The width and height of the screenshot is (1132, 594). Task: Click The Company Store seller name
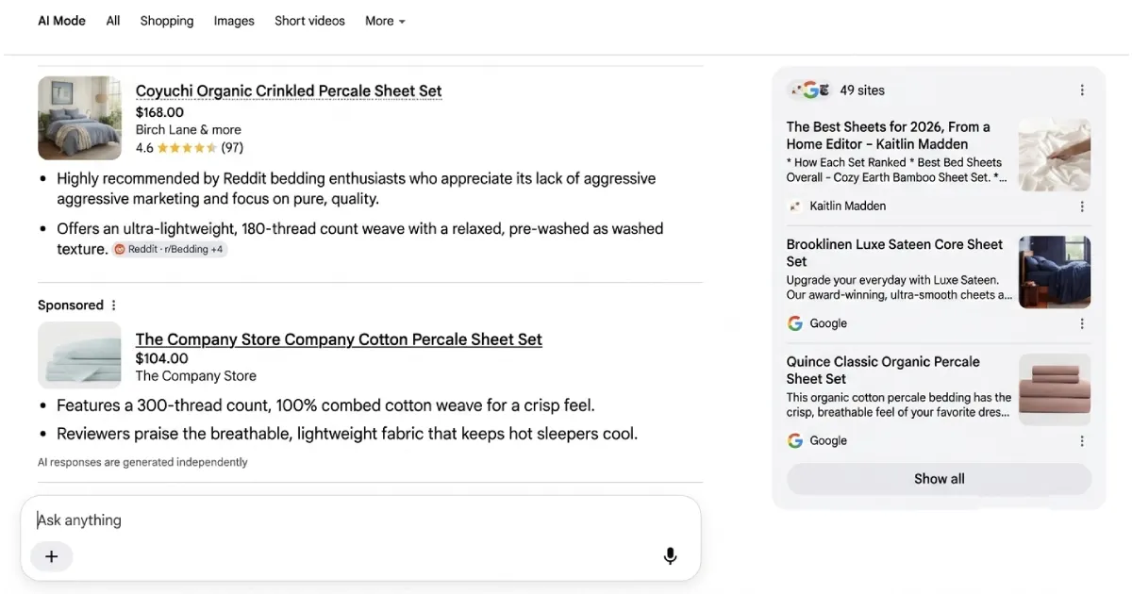[196, 376]
